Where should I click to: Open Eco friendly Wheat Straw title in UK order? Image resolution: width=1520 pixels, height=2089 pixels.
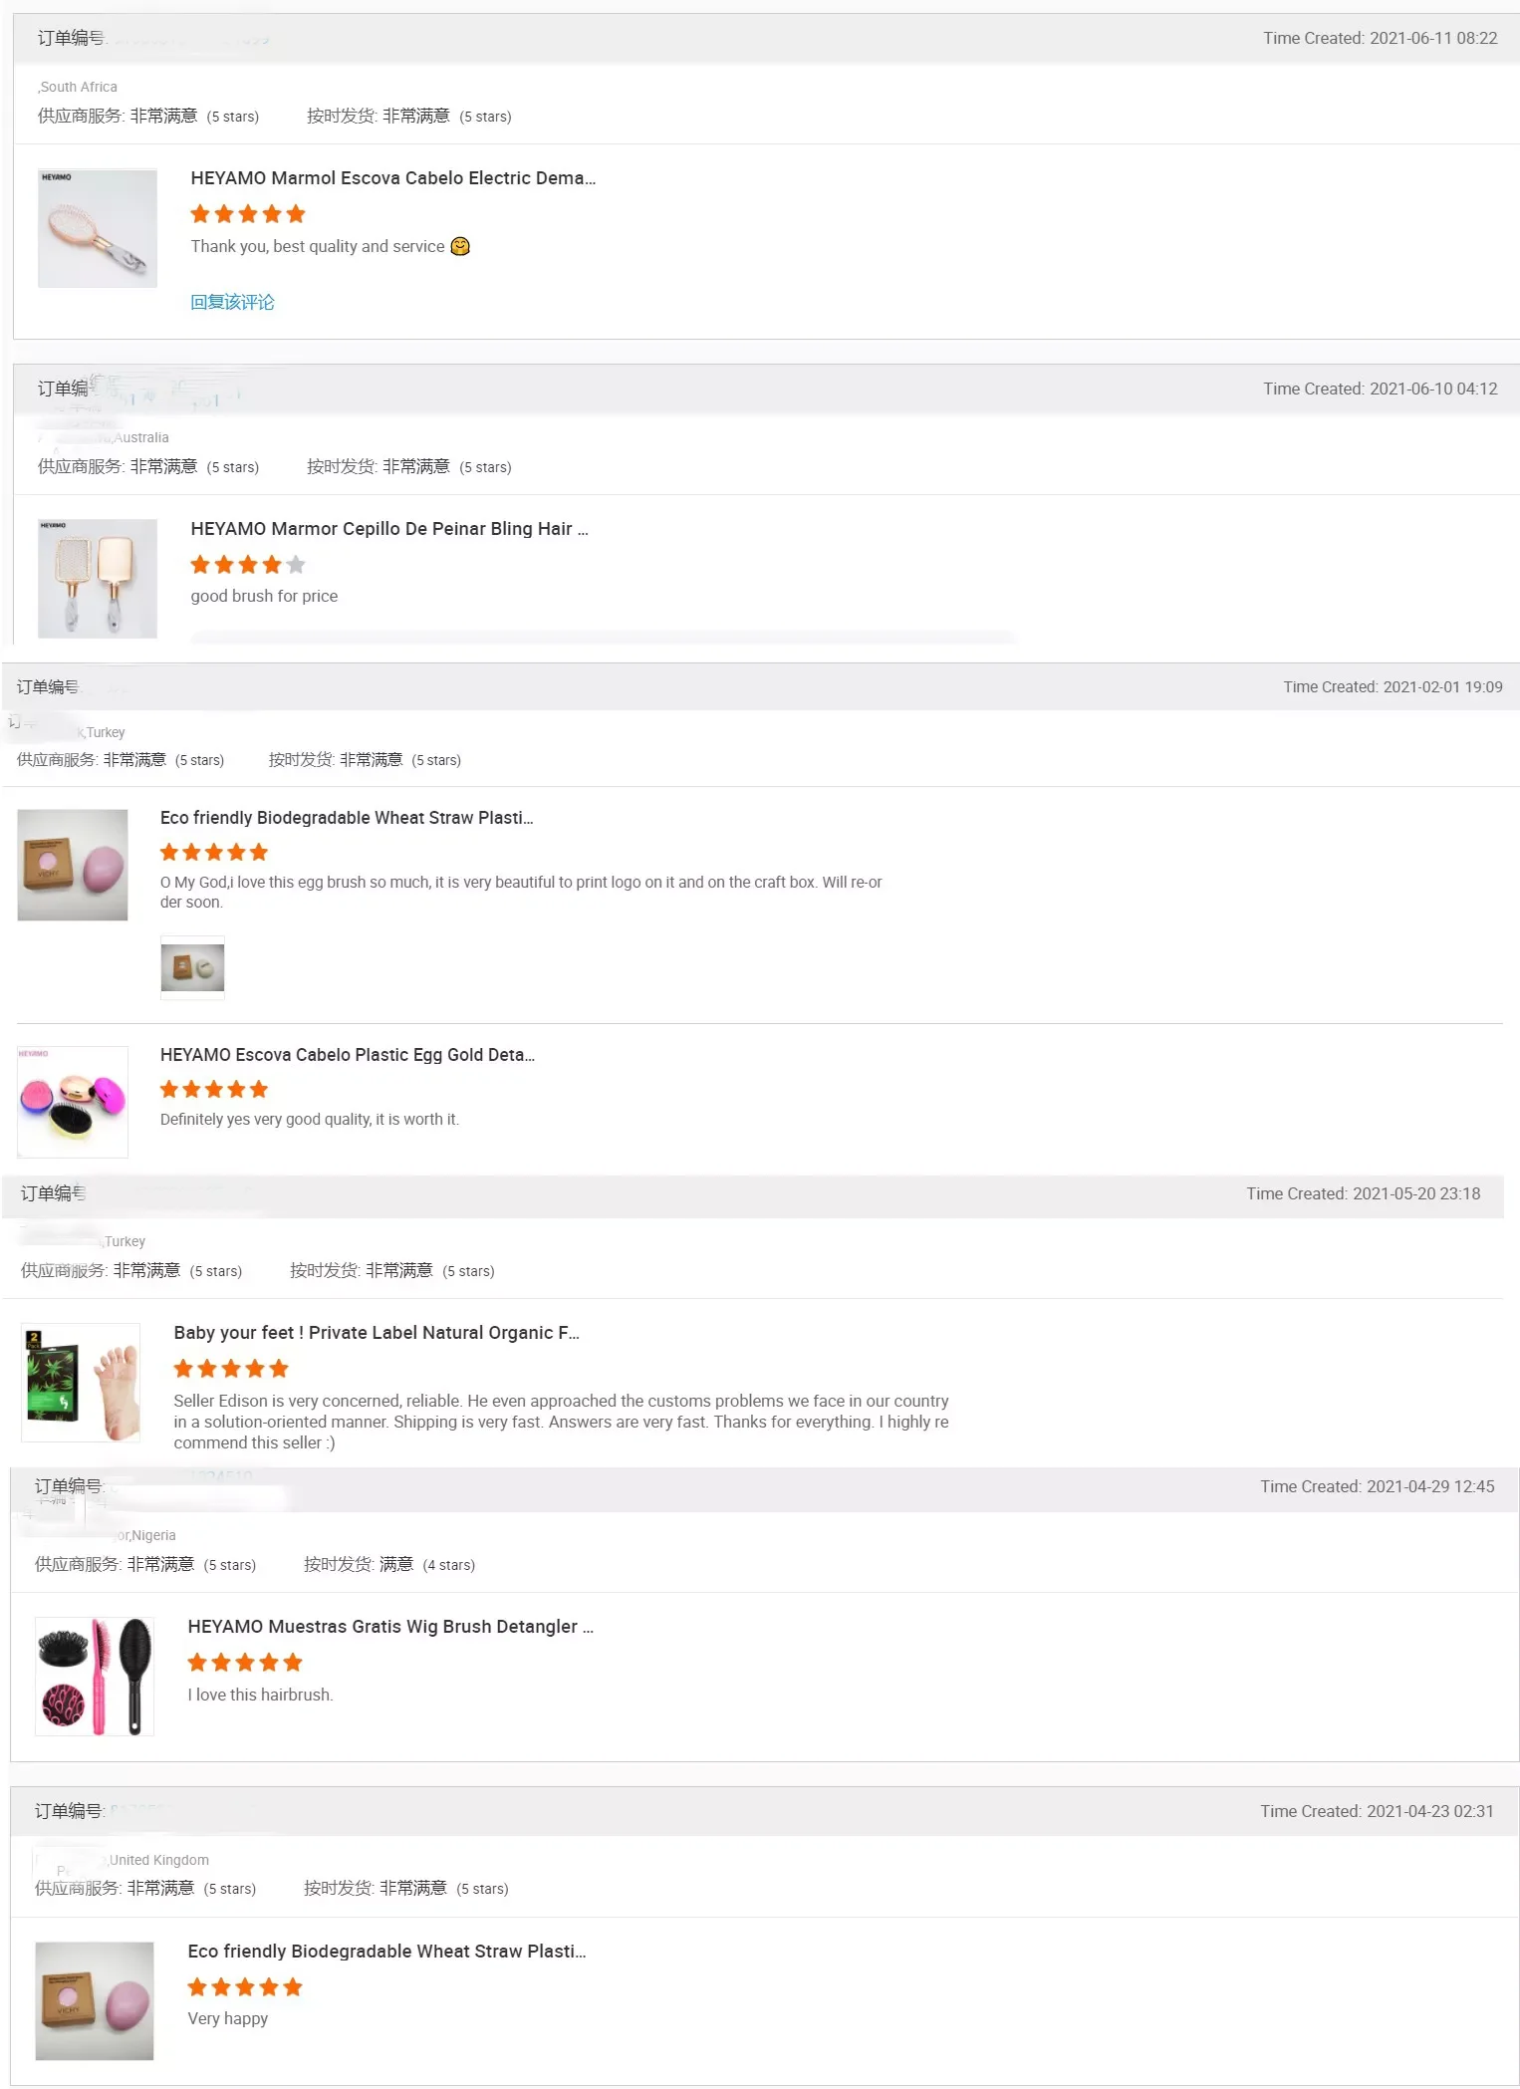[x=386, y=1952]
